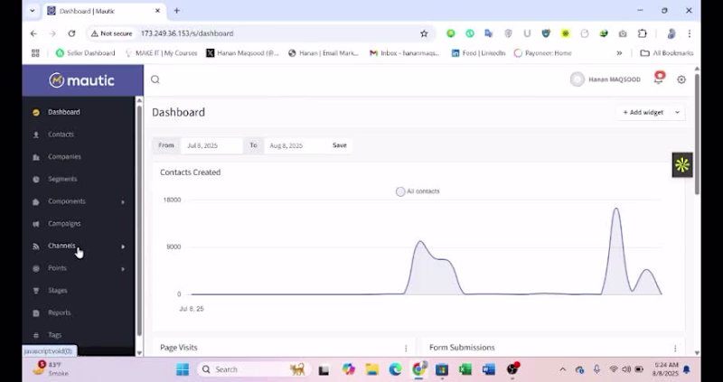Screen dimensions: 723x382
Task: Open the Payoneer: Home bookmark
Action: coord(543,53)
